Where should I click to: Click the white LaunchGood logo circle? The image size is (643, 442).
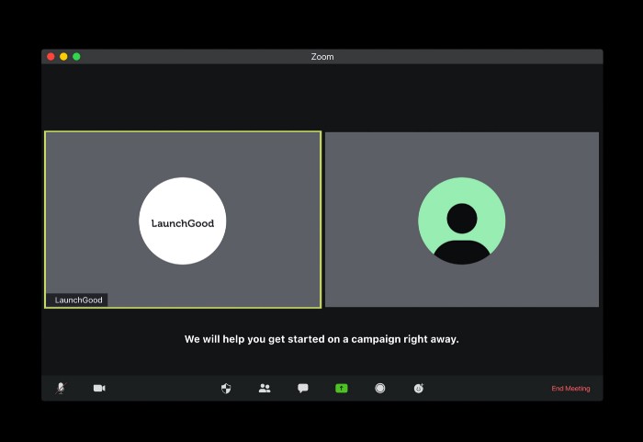(183, 221)
